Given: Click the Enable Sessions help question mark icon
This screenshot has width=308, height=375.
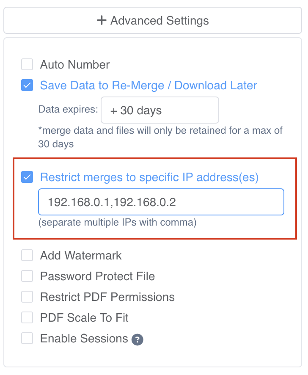Looking at the screenshot, I should click(x=137, y=339).
